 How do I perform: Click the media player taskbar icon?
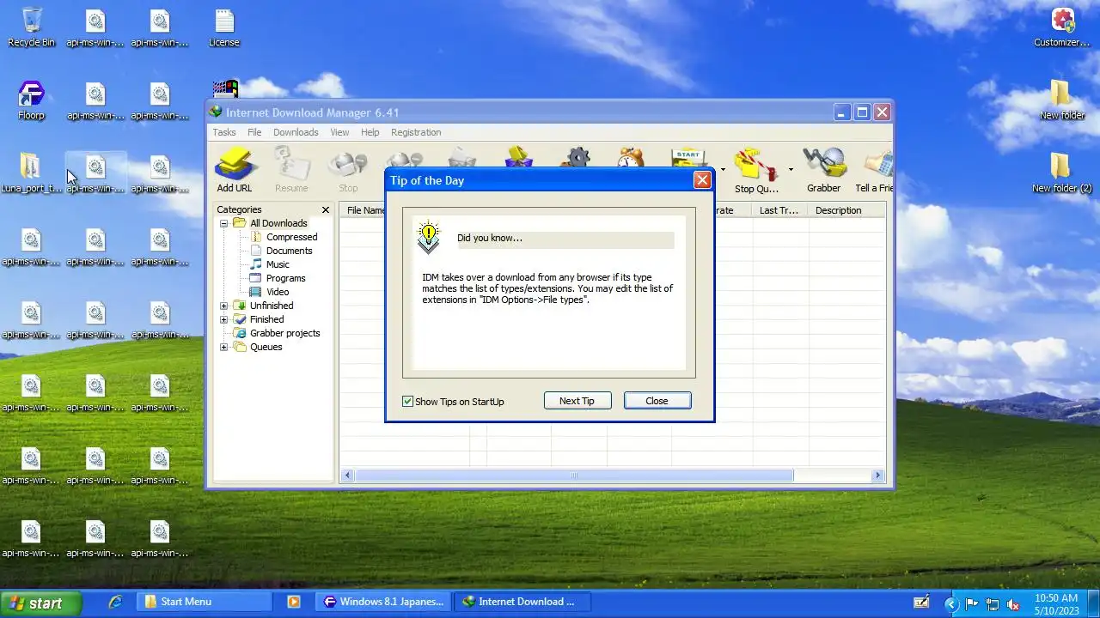tap(293, 602)
